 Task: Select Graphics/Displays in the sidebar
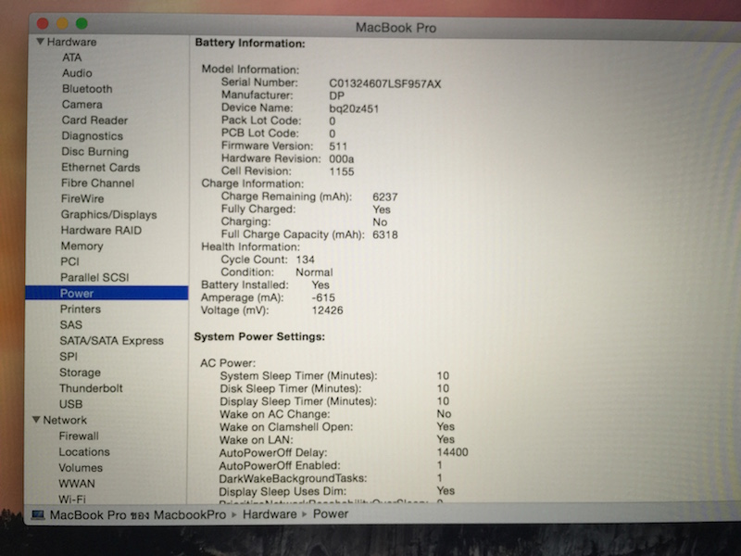[108, 215]
